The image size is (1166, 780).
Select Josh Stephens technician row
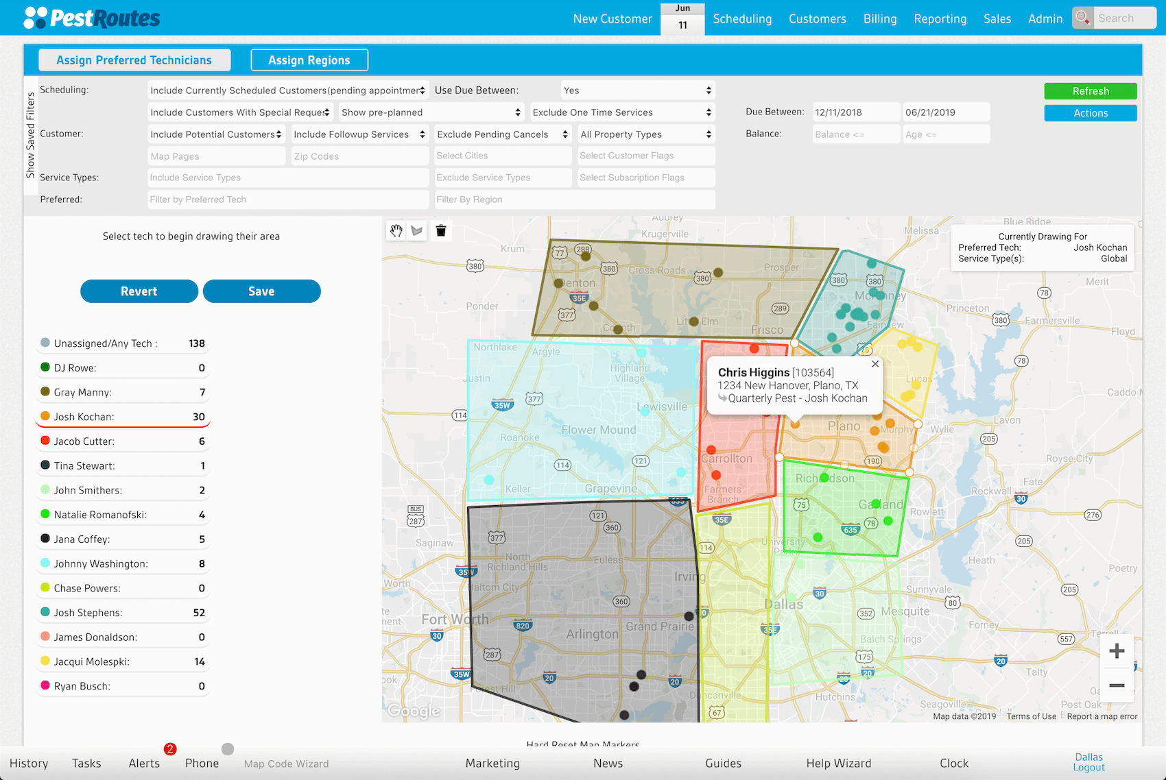[x=123, y=613]
